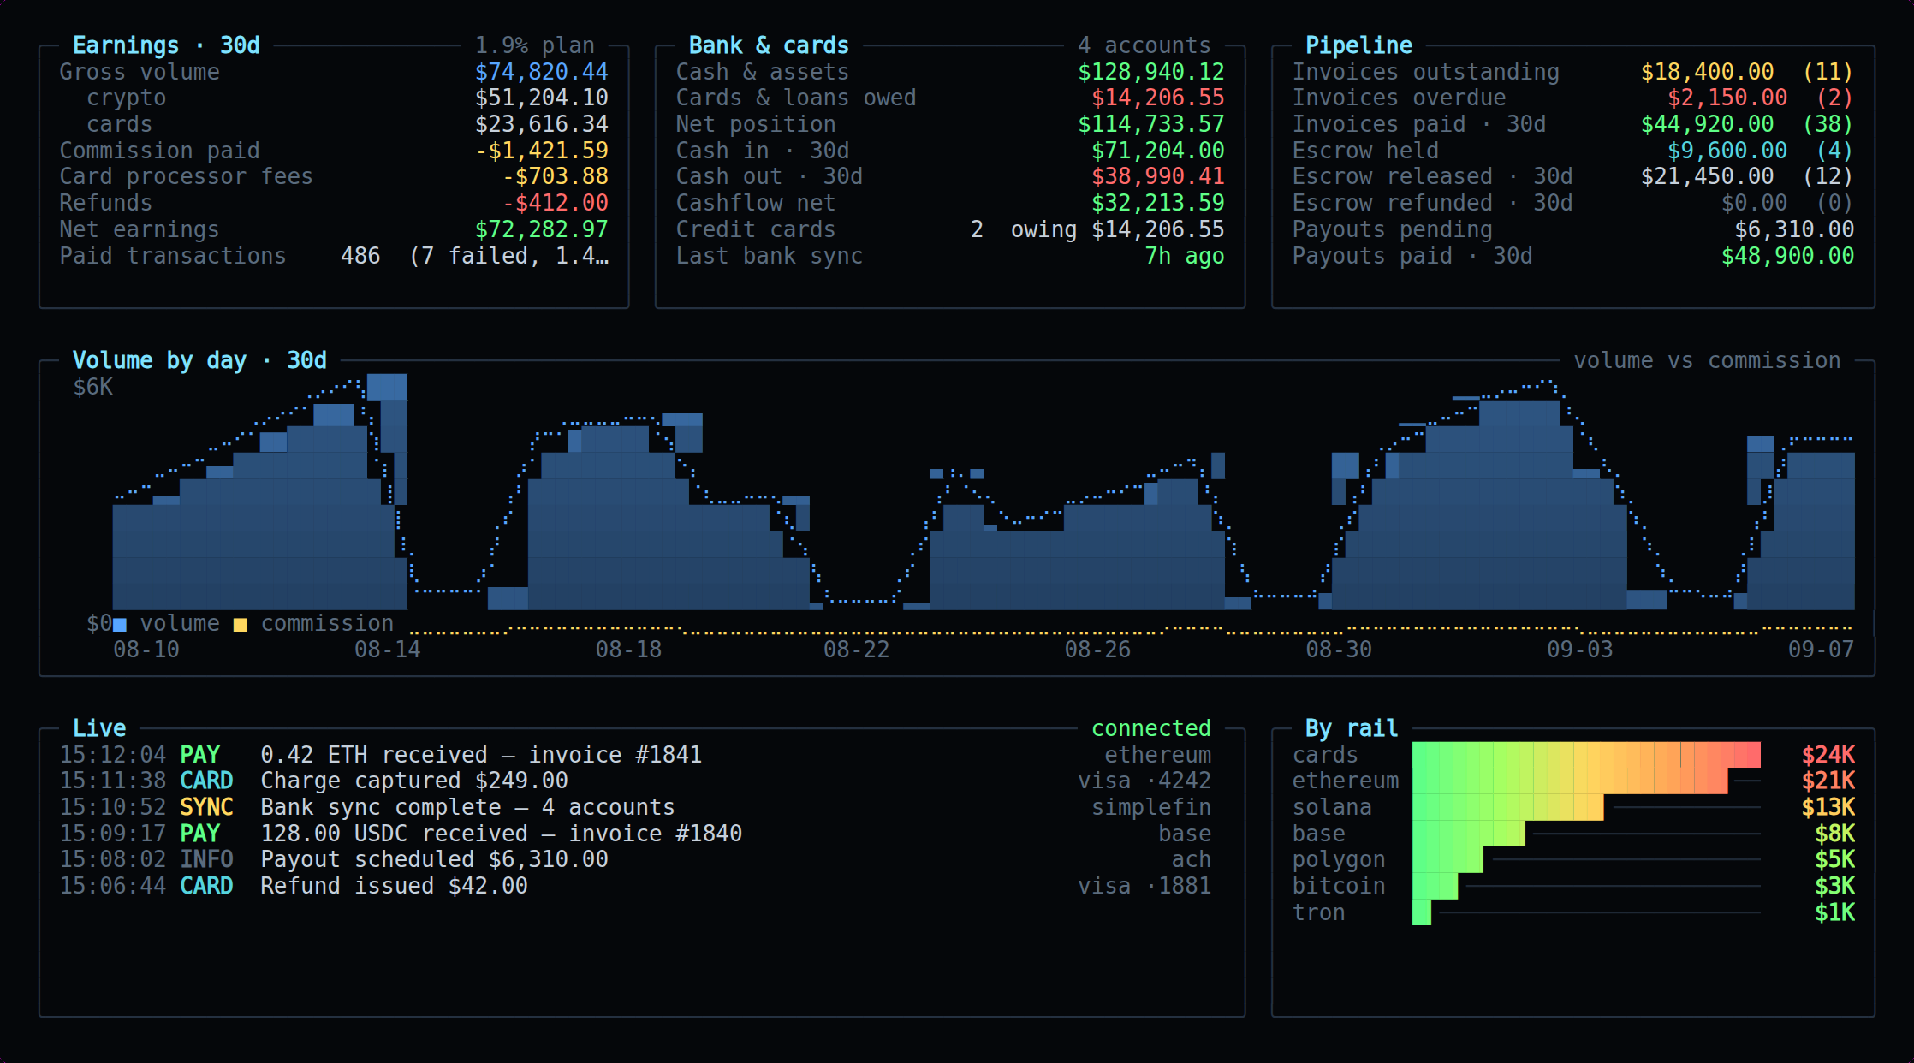Image resolution: width=1914 pixels, height=1063 pixels.
Task: Click Cashflow net value $32,213.59
Action: pos(1158,203)
